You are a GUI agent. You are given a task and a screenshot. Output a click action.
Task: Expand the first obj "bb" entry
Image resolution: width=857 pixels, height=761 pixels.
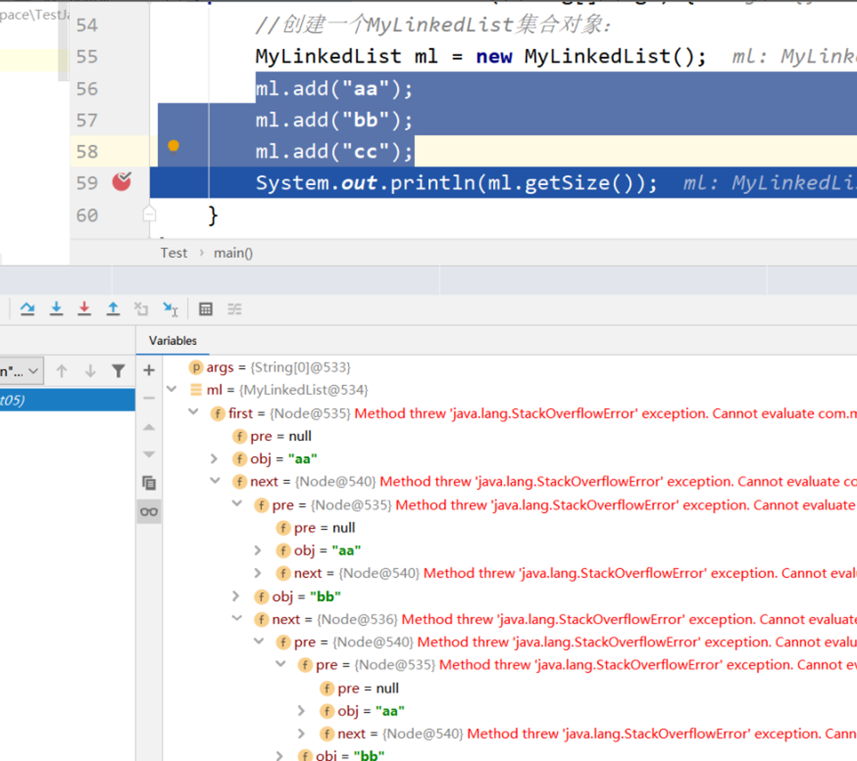pos(236,596)
